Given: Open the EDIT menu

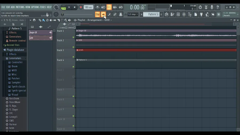Looking at the screenshot, I should [x=8, y=7].
